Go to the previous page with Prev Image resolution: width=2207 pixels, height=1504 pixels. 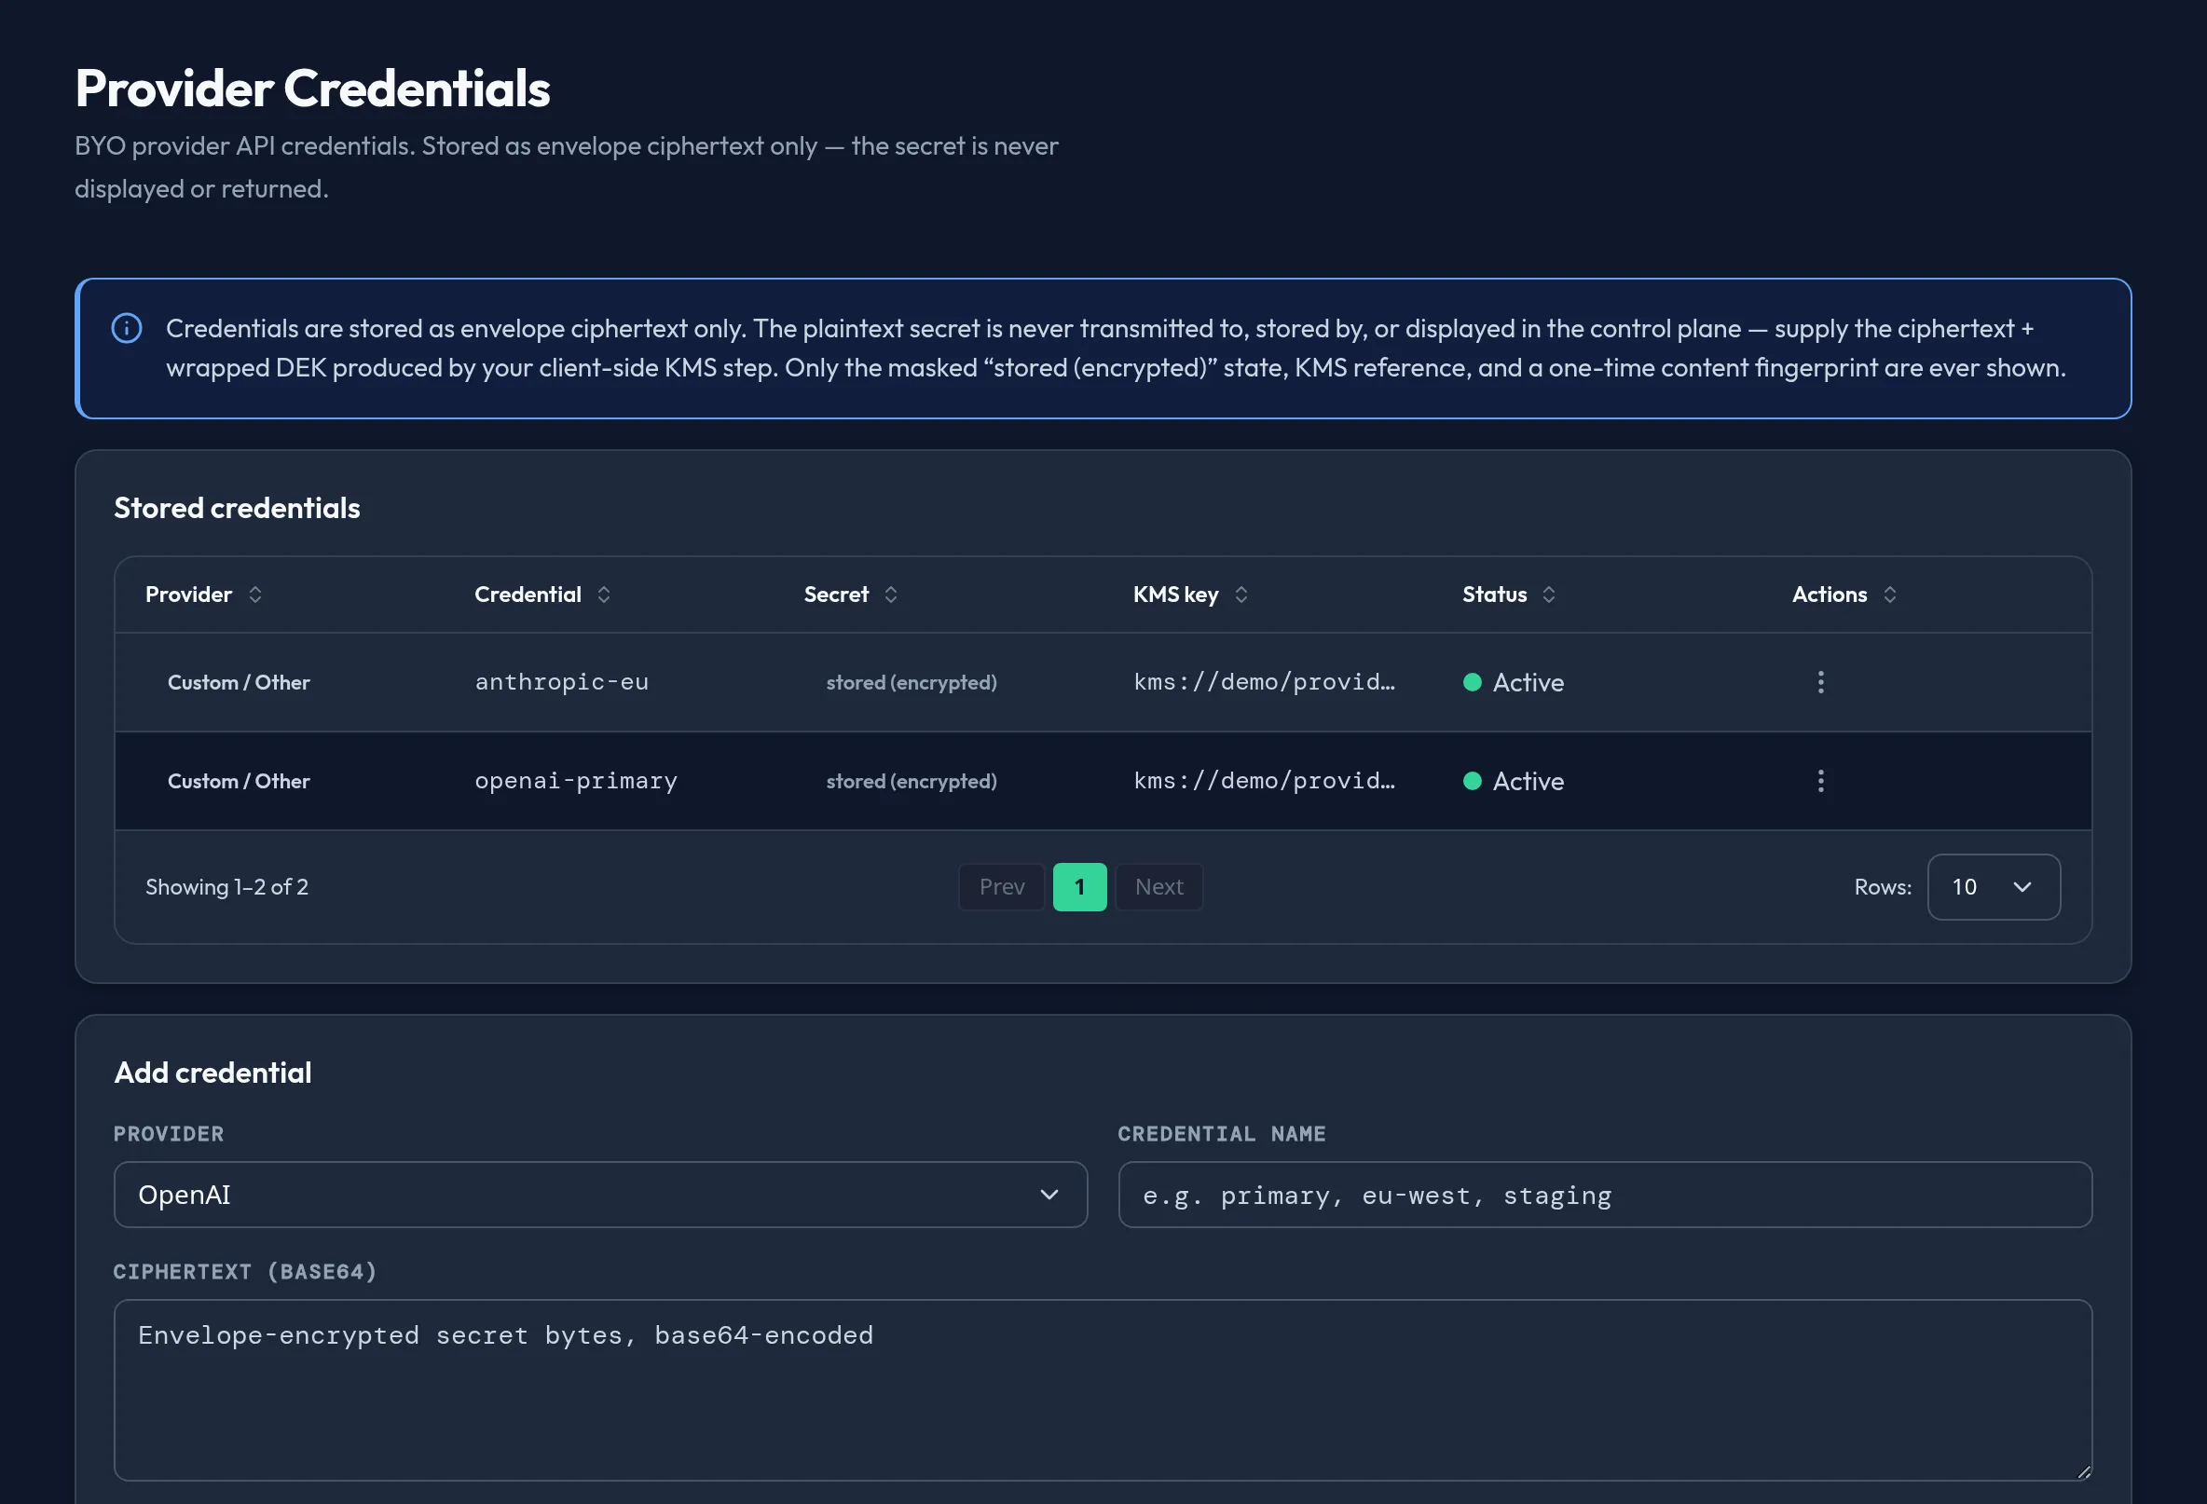[x=1002, y=887]
